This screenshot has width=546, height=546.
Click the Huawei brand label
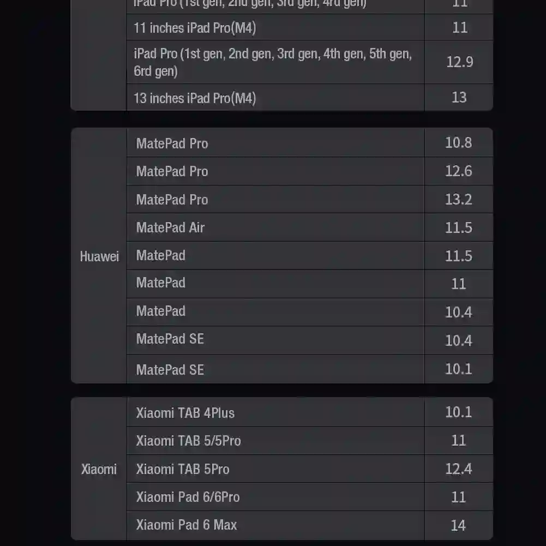click(x=99, y=256)
